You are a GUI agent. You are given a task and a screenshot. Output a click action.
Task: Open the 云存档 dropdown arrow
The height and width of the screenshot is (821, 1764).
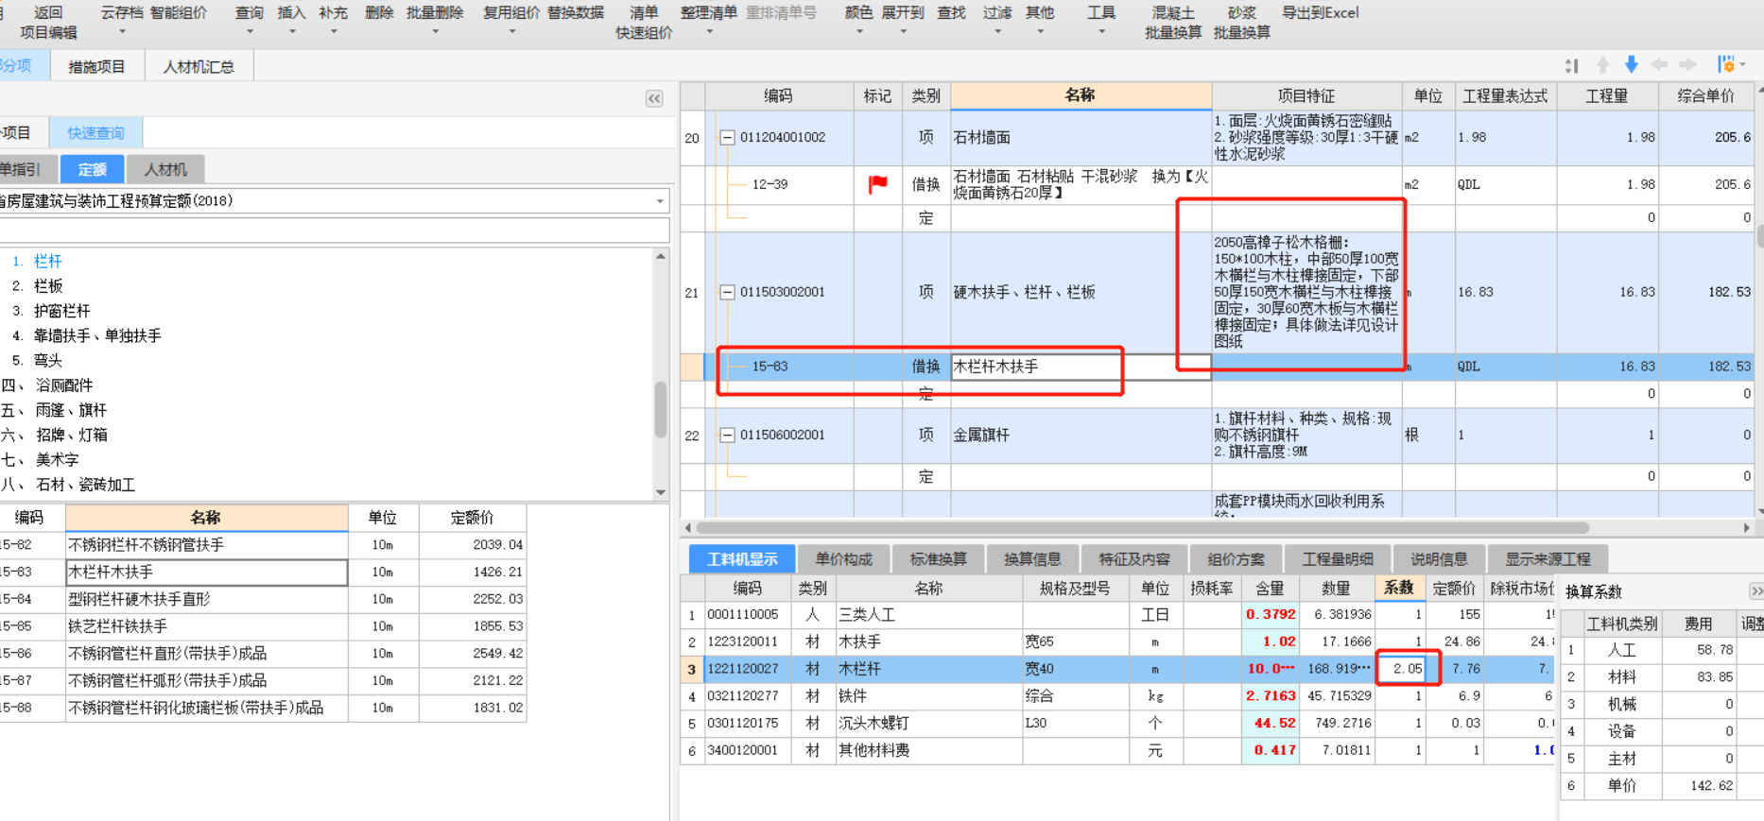[x=122, y=32]
